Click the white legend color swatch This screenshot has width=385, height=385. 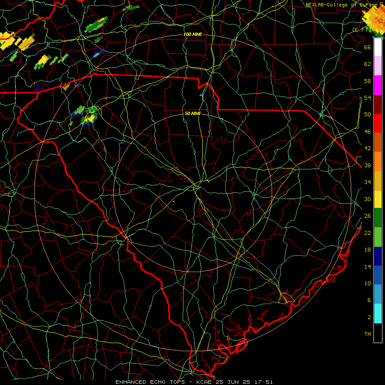tap(378, 47)
